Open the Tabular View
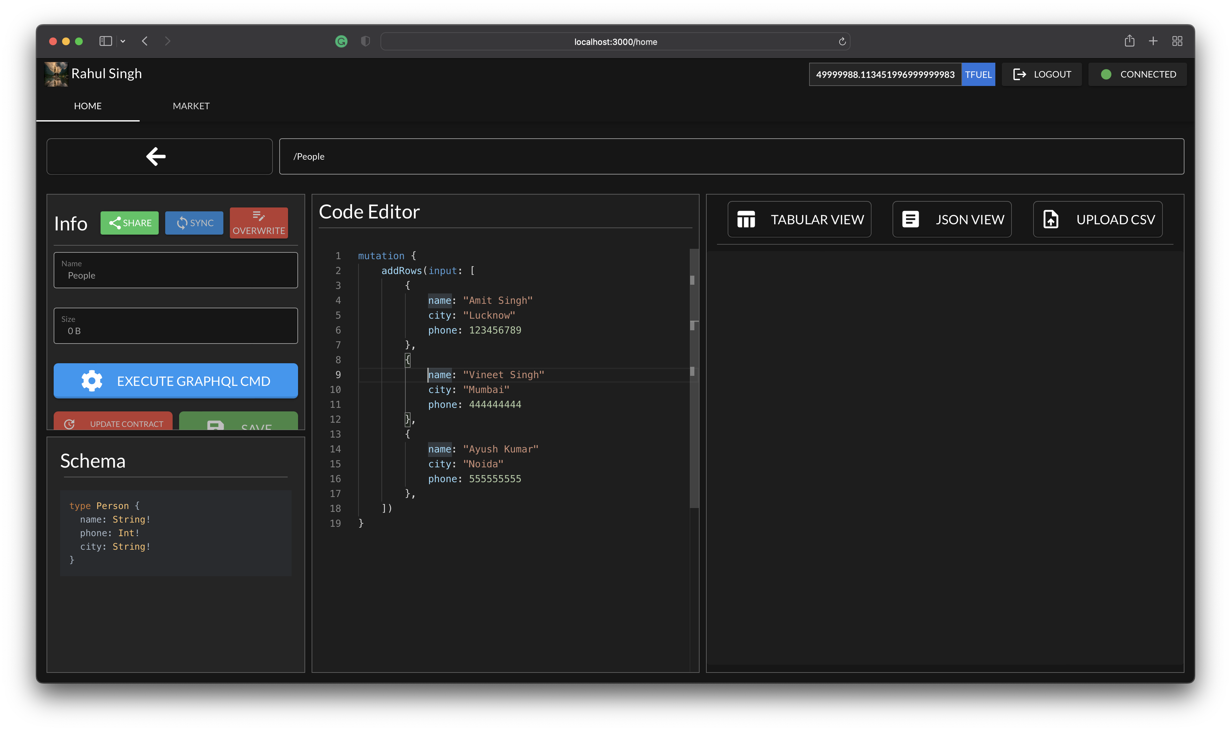 pos(799,220)
